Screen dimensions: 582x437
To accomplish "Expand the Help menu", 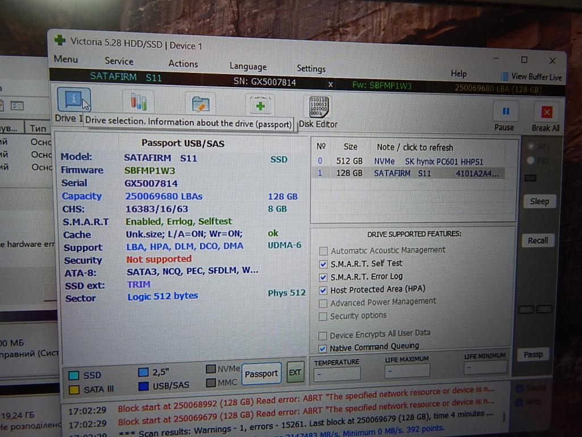I will coord(458,73).
